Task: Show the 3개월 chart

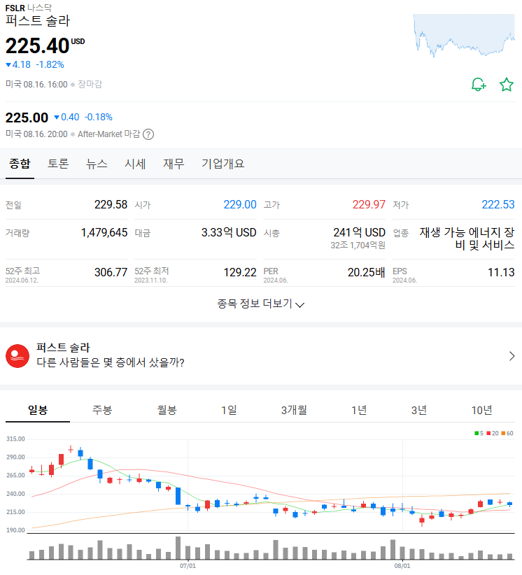Action: click(x=294, y=410)
